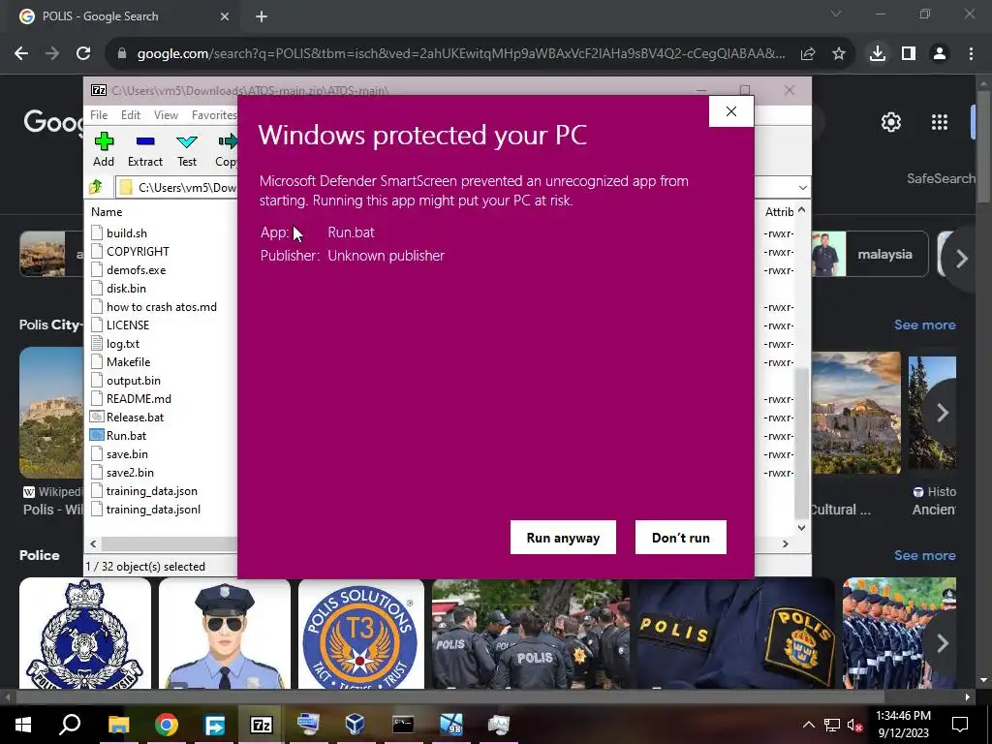Viewport: 992px width, 744px height.
Task: Select demofs.exe in the file list
Action: (x=136, y=270)
